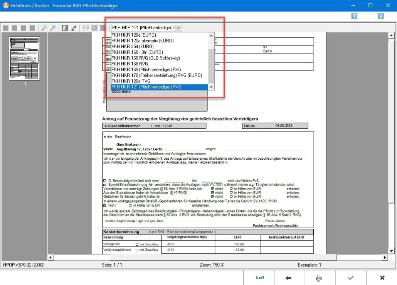Toggle 'mit Zuschlag' checkbox for Grundgebühr

(x=137, y=245)
